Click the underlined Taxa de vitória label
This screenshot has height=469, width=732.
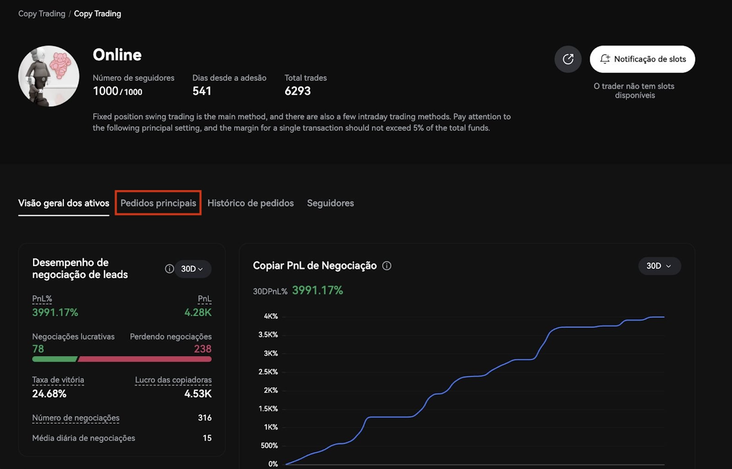click(x=58, y=380)
